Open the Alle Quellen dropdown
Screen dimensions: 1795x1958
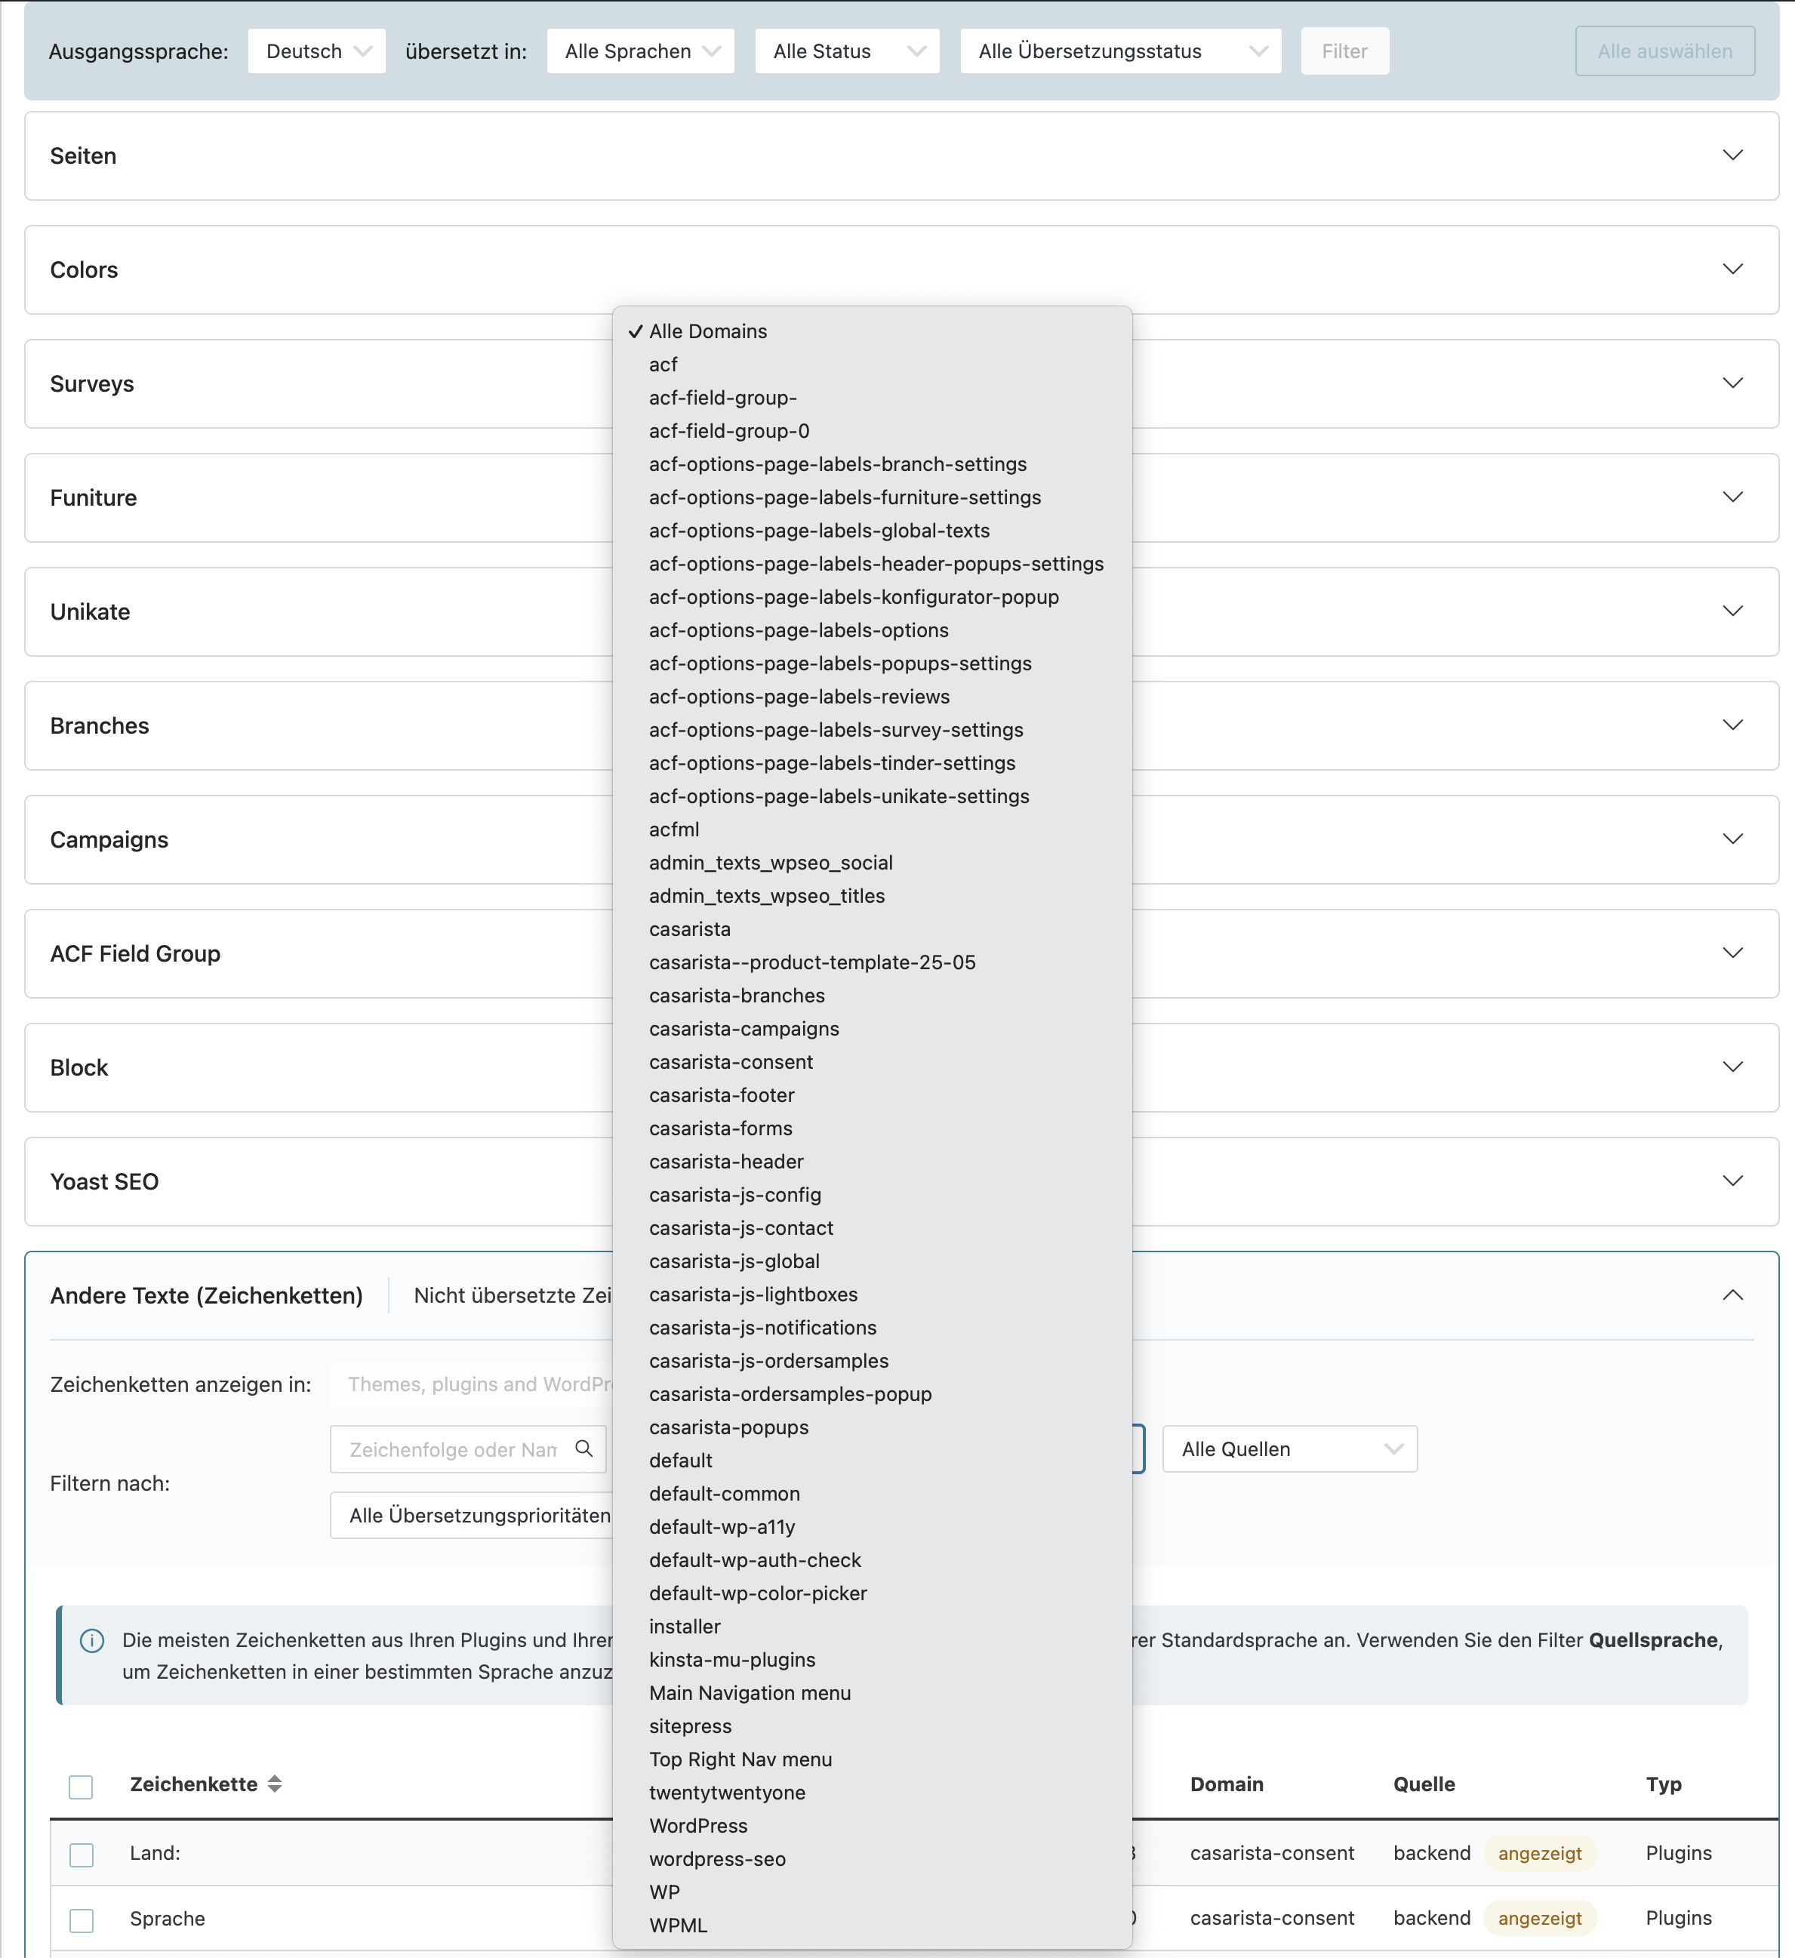[1289, 1449]
